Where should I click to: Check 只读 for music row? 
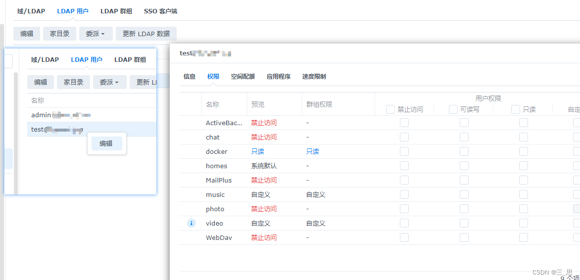point(524,194)
